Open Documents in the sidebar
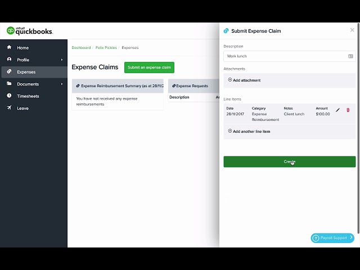360x270 pixels. [x=34, y=84]
